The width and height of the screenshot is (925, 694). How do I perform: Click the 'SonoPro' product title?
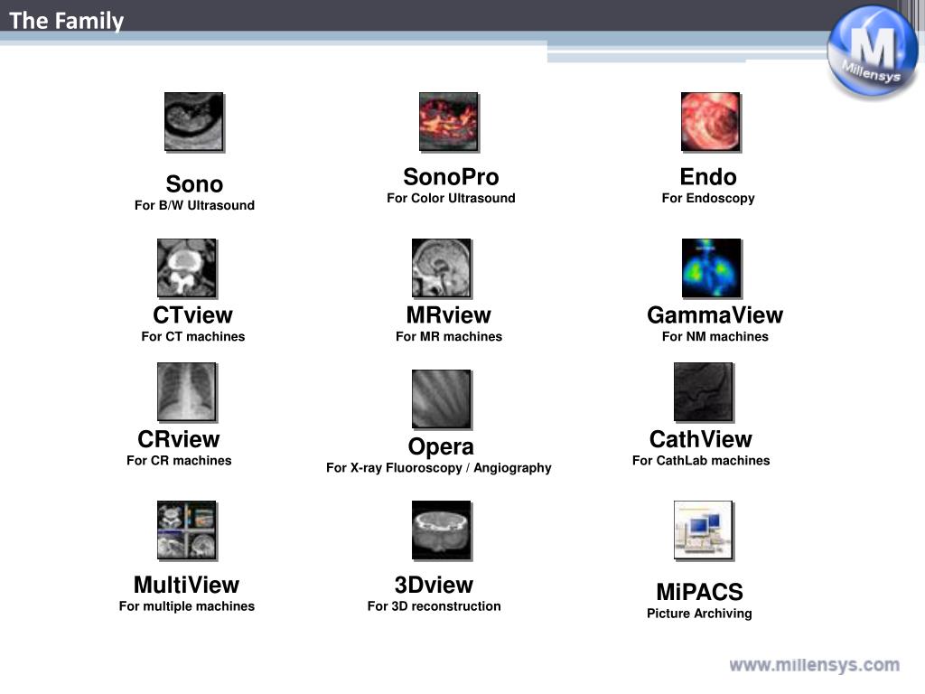click(451, 177)
